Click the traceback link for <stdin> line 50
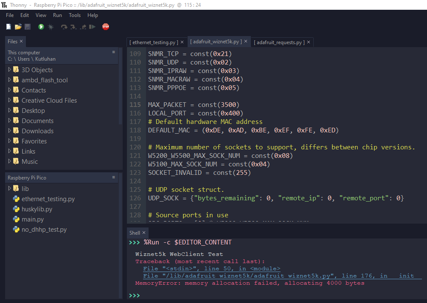 coord(211,269)
